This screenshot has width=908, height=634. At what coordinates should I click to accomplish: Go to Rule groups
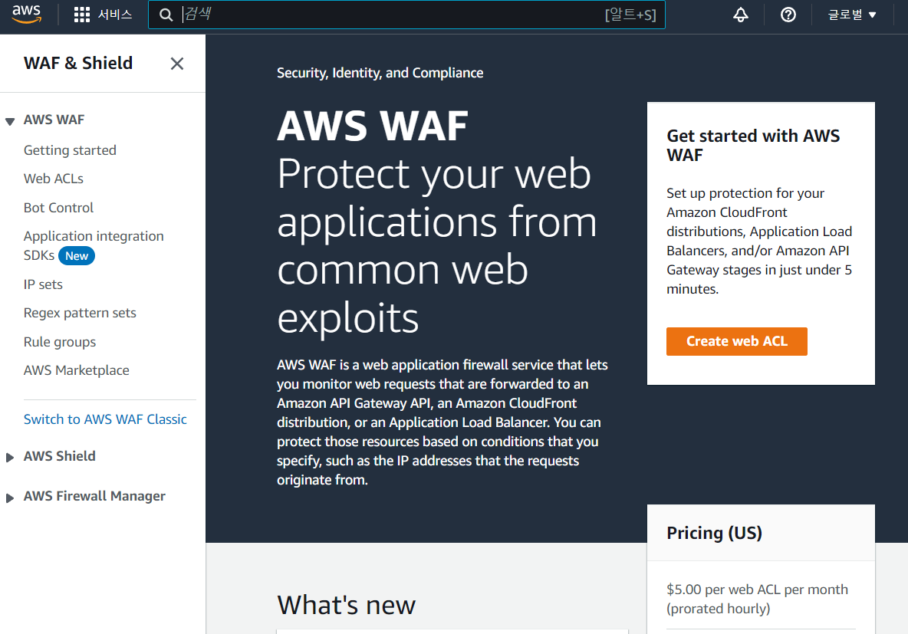60,342
